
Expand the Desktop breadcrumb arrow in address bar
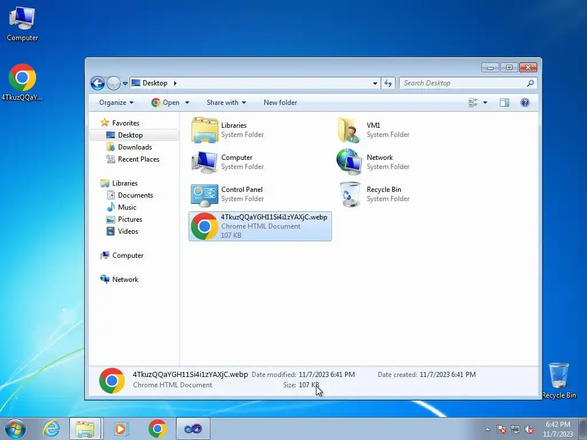pyautogui.click(x=175, y=83)
